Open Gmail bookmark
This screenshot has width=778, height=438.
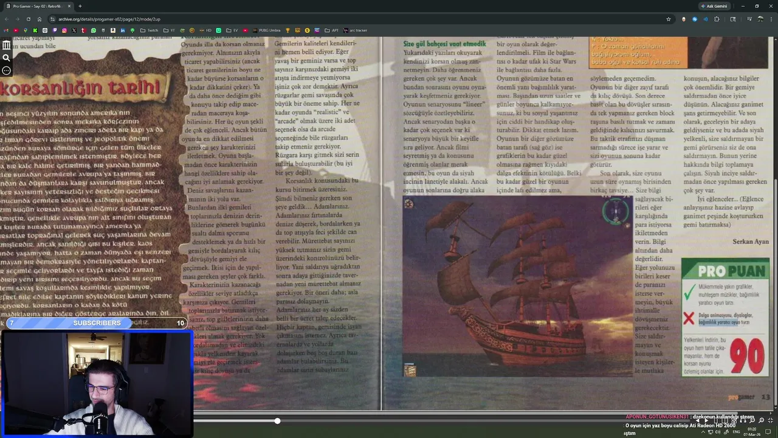pos(5,30)
